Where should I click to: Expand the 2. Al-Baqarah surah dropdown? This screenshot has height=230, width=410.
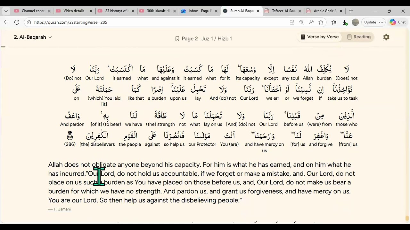[x=33, y=37]
